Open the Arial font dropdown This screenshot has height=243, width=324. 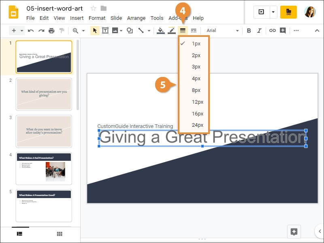[222, 31]
